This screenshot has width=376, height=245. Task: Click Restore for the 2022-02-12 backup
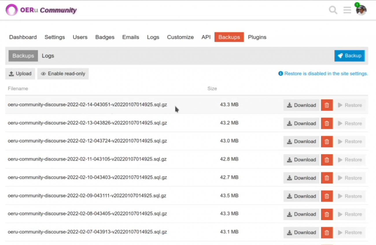pos(350,142)
